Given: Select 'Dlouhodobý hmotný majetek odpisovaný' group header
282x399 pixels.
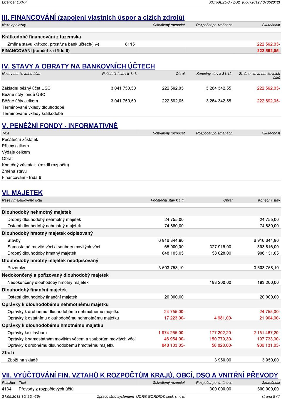Looking at the screenshot, I should point(47,233).
